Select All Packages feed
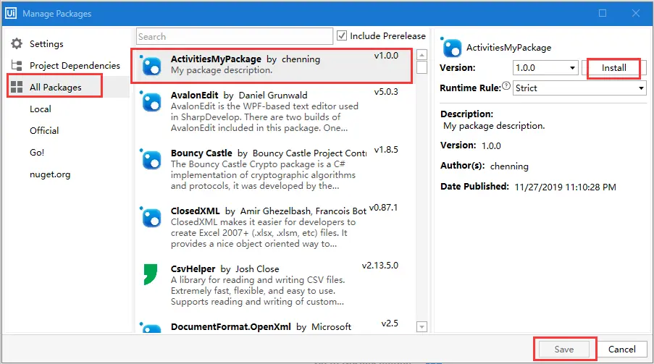The height and width of the screenshot is (364, 654). [x=56, y=87]
